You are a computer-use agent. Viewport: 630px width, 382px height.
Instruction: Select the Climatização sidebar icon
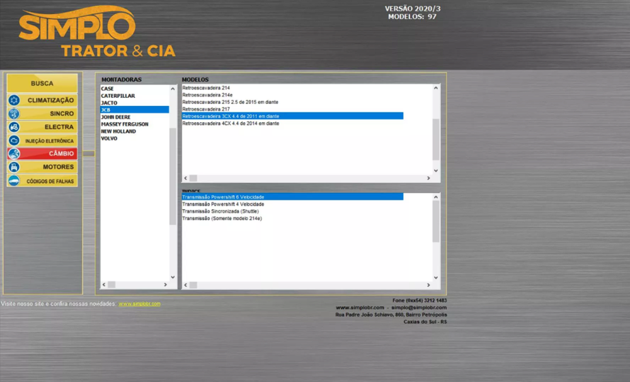pos(14,100)
